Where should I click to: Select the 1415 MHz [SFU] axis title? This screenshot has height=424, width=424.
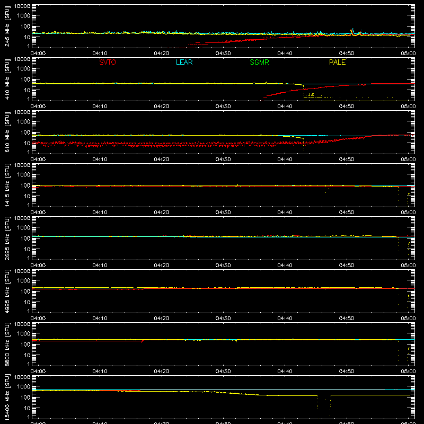(7, 185)
